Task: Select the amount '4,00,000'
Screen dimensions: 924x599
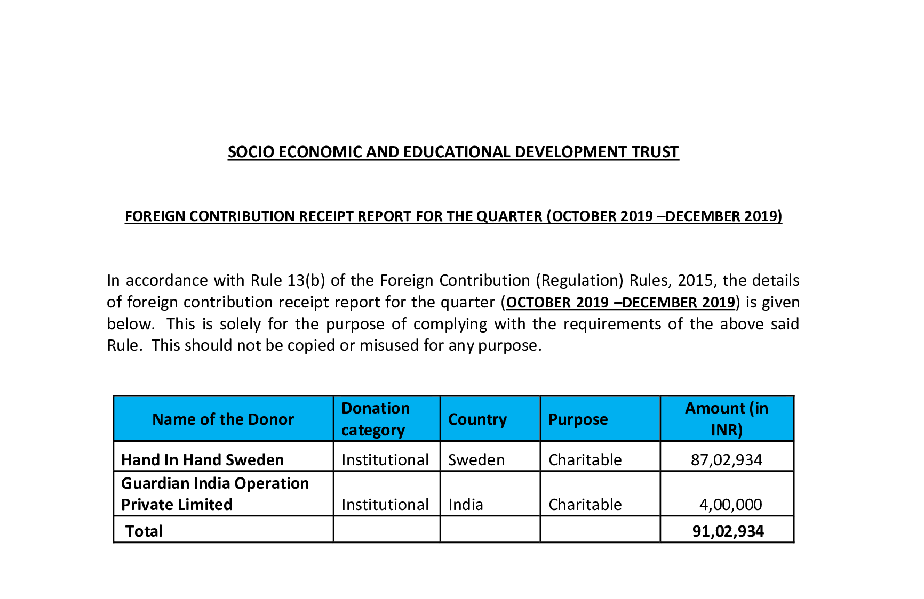Action: (x=731, y=504)
